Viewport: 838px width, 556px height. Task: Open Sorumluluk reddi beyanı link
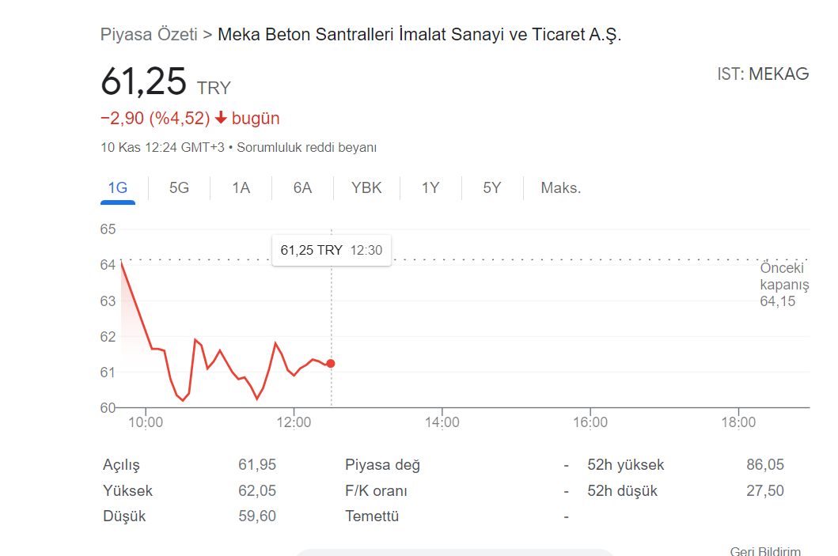(307, 147)
